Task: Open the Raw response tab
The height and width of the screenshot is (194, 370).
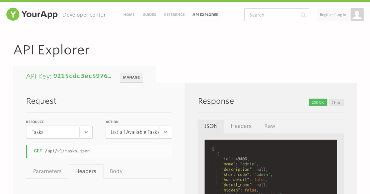Action: tap(270, 126)
